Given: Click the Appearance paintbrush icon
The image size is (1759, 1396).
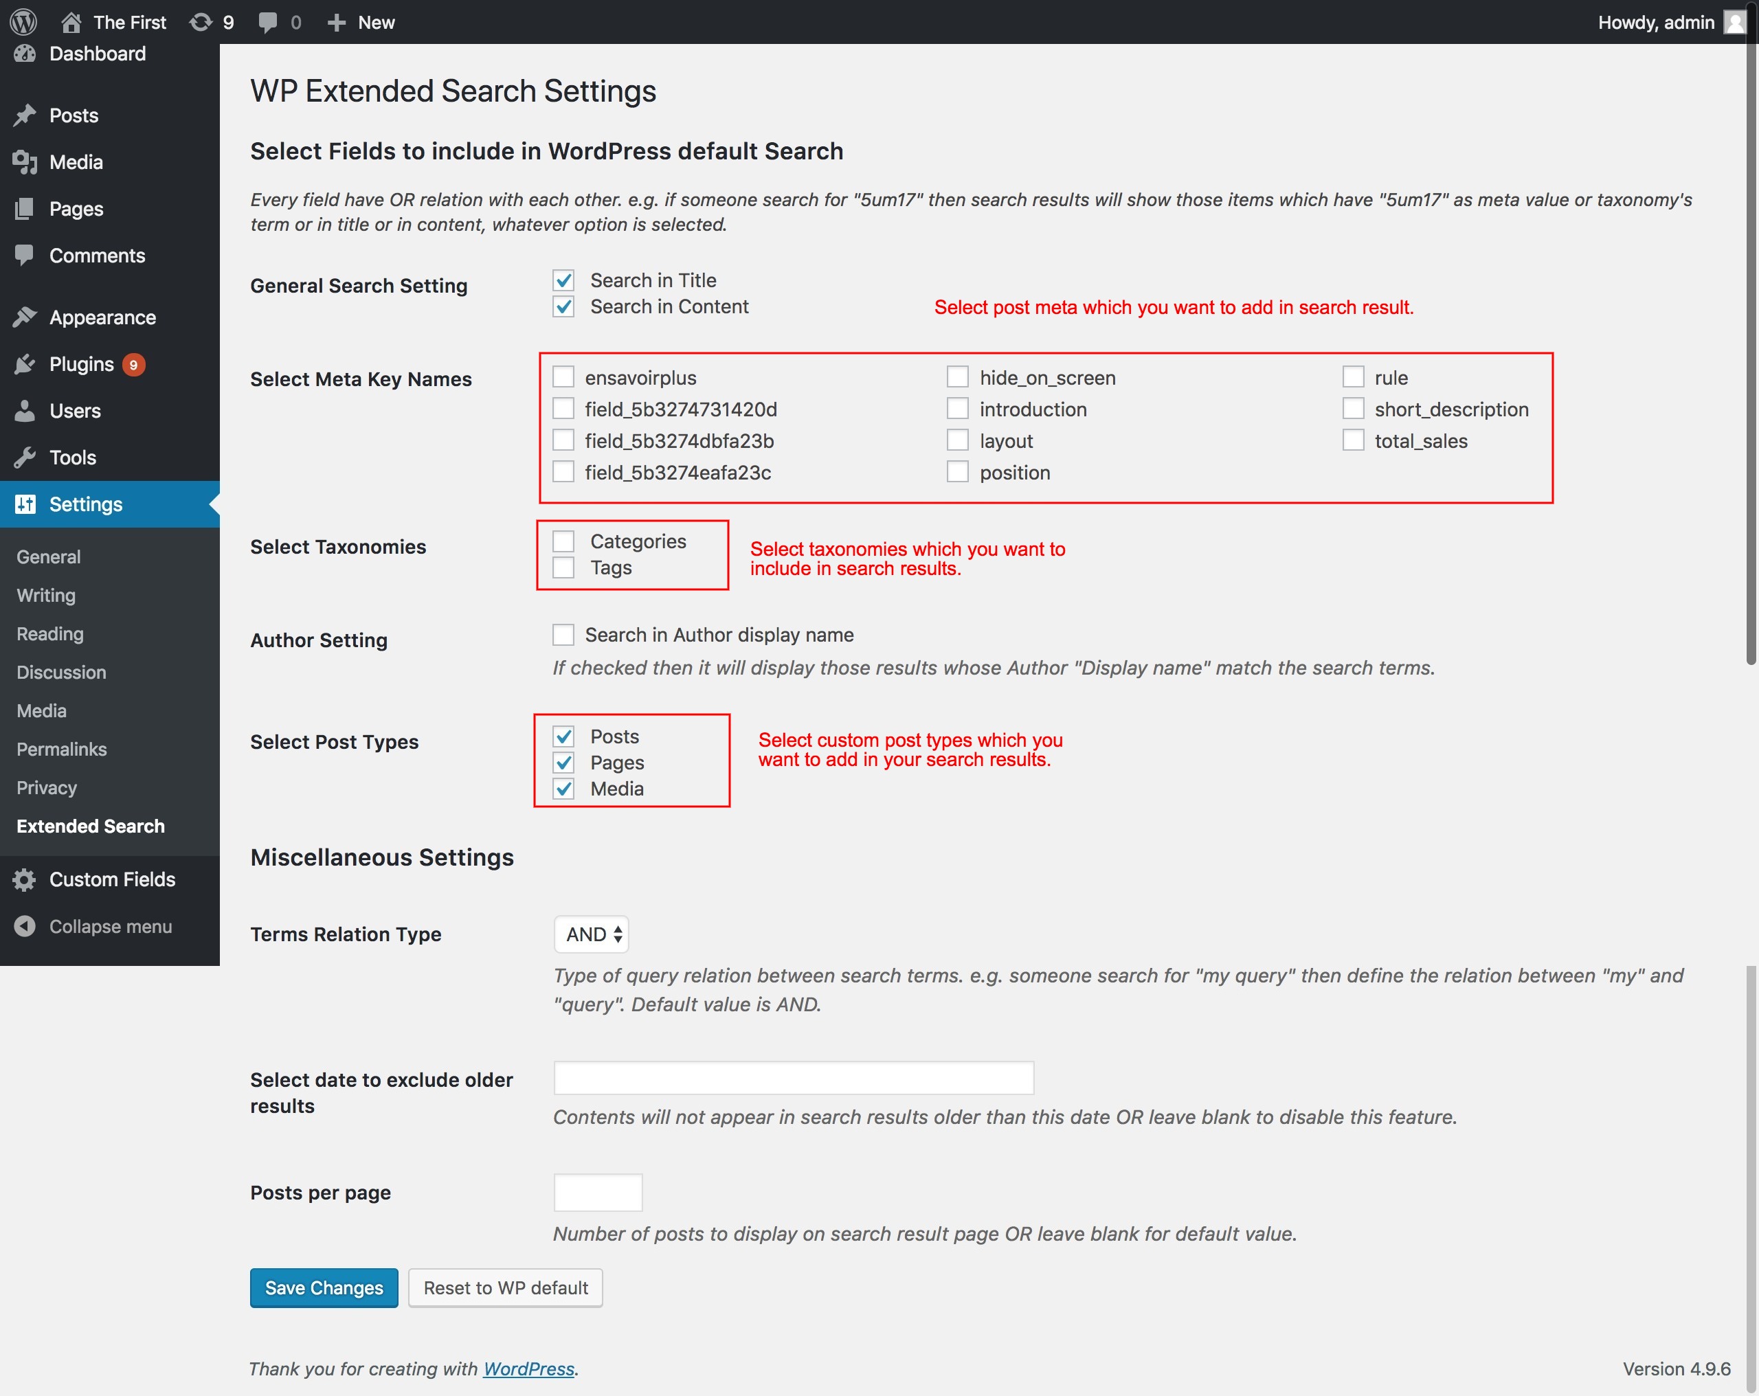Looking at the screenshot, I should click(x=25, y=317).
